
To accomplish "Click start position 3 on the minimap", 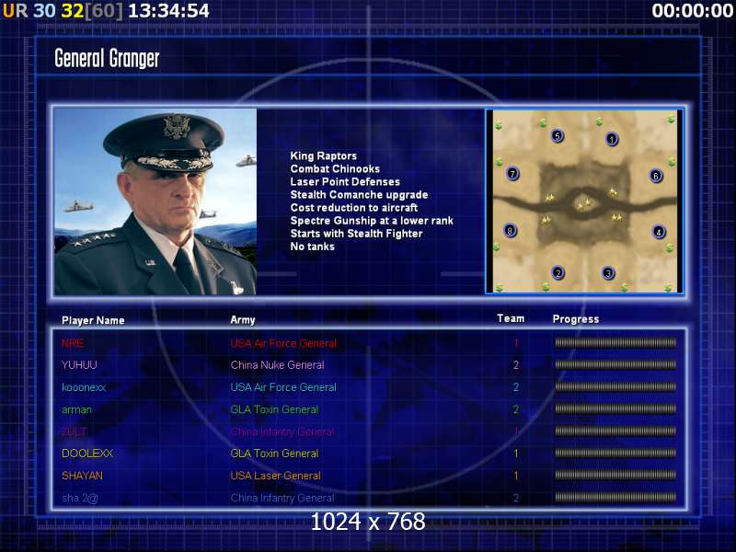I will click(608, 272).
